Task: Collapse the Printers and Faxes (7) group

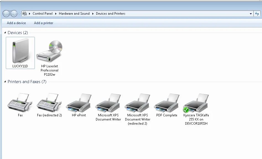Action: coord(5,81)
